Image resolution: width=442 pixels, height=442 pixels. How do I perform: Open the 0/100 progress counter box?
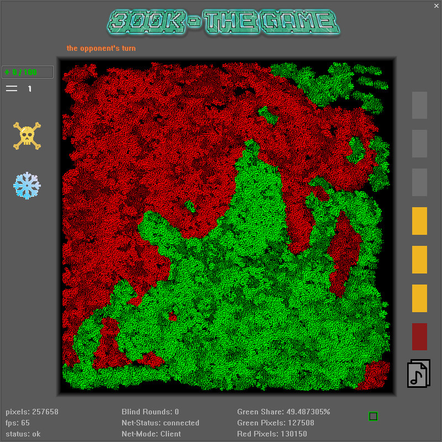tap(28, 72)
